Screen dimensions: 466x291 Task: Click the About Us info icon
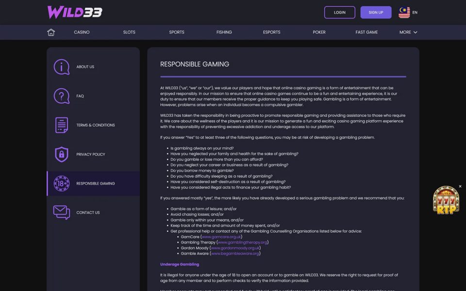[62, 67]
